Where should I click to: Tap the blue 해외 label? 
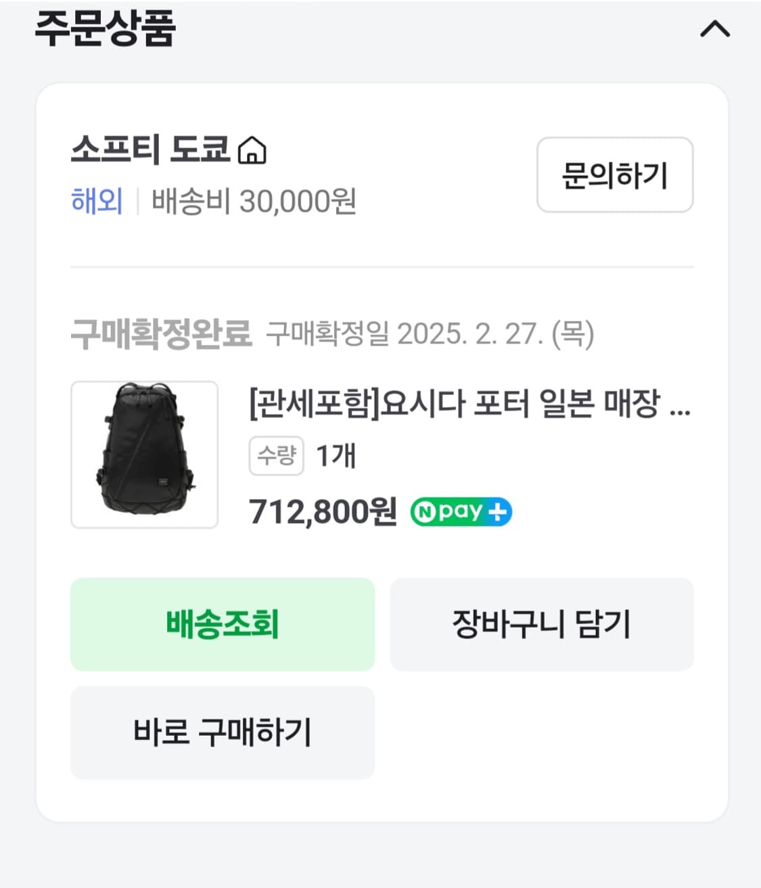coord(97,202)
